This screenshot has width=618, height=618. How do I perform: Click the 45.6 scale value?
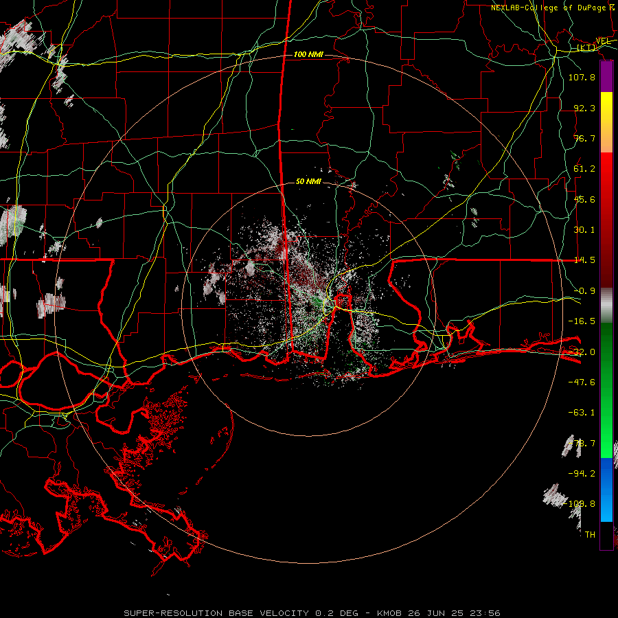(x=584, y=199)
